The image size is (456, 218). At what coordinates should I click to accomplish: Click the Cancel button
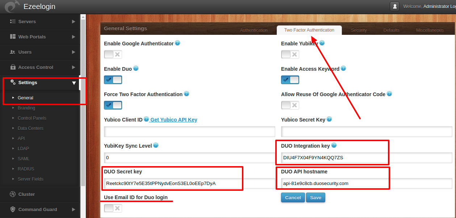[293, 197]
